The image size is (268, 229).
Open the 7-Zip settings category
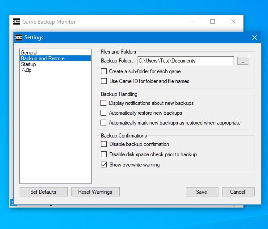click(55, 70)
